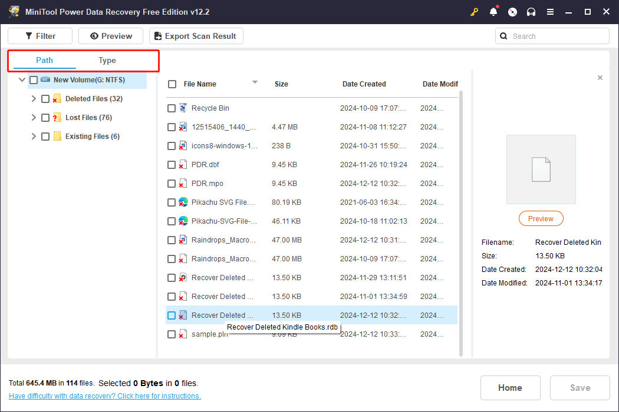Image resolution: width=619 pixels, height=412 pixels.
Task: Click the File Name sort arrow
Action: tap(255, 82)
